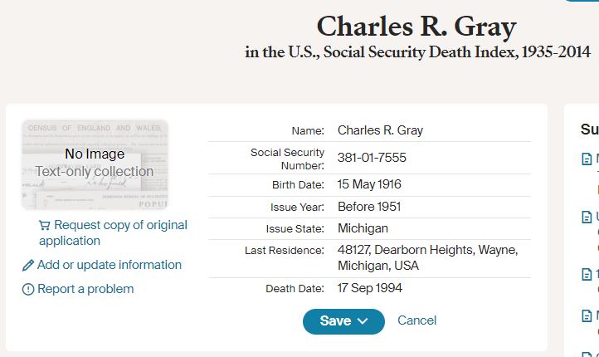Click the Save button
The width and height of the screenshot is (599, 357).
(343, 321)
